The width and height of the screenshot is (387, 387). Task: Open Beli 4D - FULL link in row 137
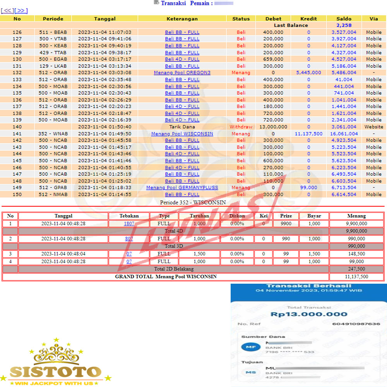pyautogui.click(x=182, y=106)
